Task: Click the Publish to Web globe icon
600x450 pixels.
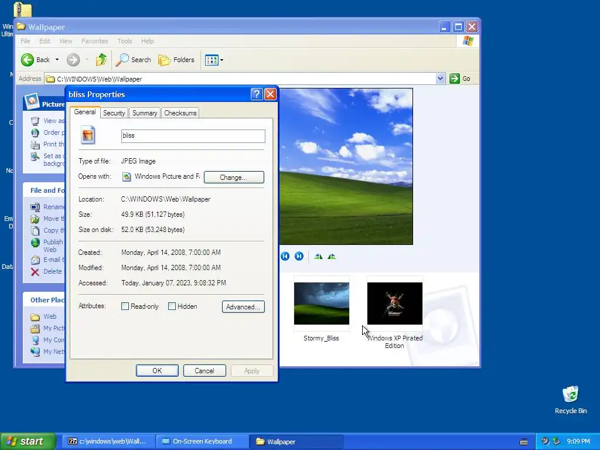Action: click(35, 243)
